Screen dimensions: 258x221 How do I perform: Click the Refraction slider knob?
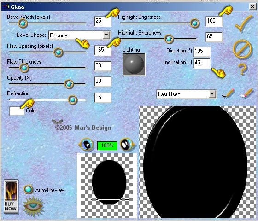pyautogui.click(x=72, y=99)
